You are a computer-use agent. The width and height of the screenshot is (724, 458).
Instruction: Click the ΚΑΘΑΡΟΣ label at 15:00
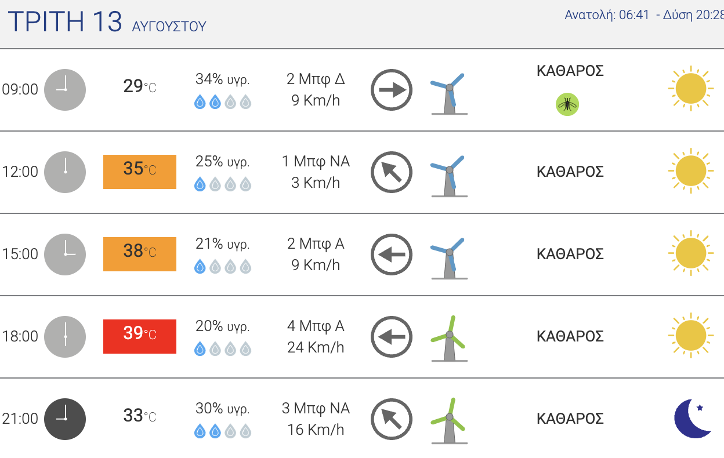pos(570,254)
